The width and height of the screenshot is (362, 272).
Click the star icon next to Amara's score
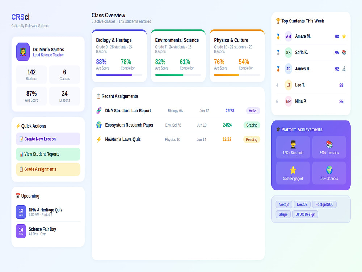click(344, 36)
